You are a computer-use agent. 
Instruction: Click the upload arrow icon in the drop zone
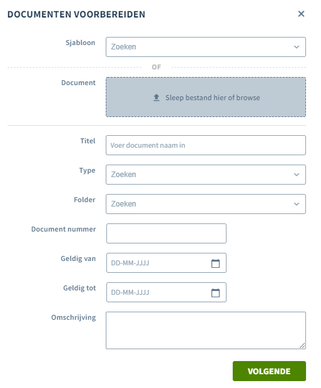[x=156, y=98]
